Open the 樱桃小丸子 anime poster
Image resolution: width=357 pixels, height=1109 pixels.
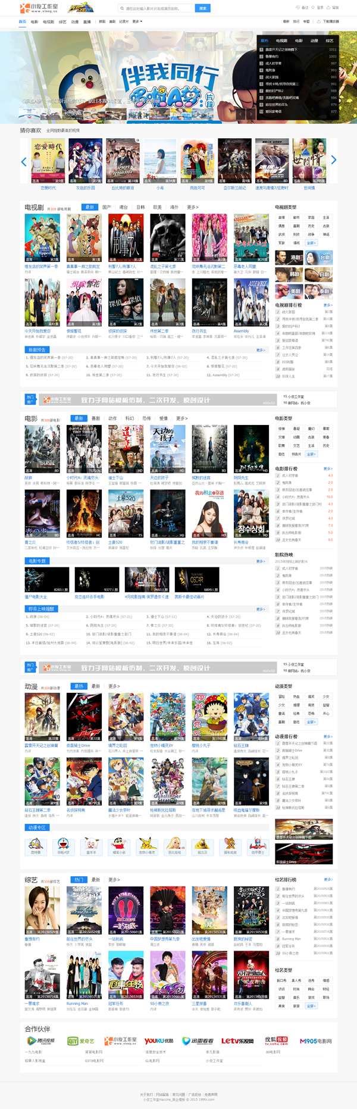tap(209, 717)
